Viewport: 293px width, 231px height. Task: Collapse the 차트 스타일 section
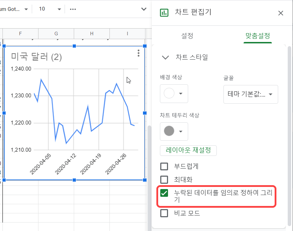(x=165, y=57)
